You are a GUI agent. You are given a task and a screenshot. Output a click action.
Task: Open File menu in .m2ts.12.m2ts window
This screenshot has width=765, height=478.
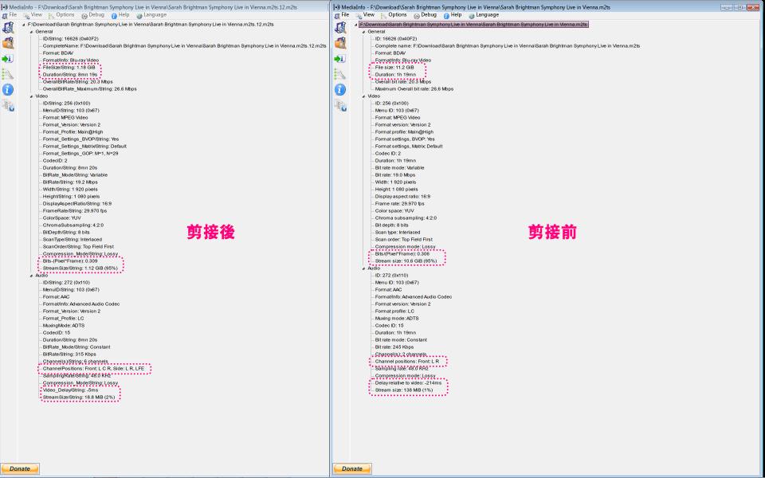(x=10, y=15)
